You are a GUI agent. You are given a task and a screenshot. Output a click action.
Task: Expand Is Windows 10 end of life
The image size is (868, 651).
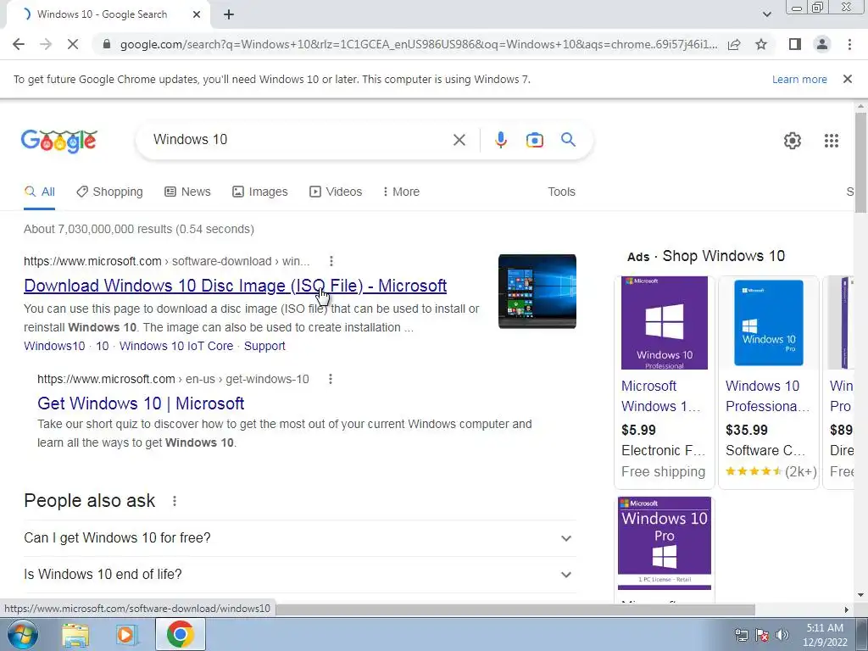point(300,575)
